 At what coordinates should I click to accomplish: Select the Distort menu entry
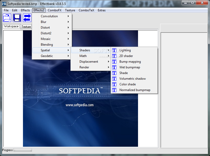52,27
